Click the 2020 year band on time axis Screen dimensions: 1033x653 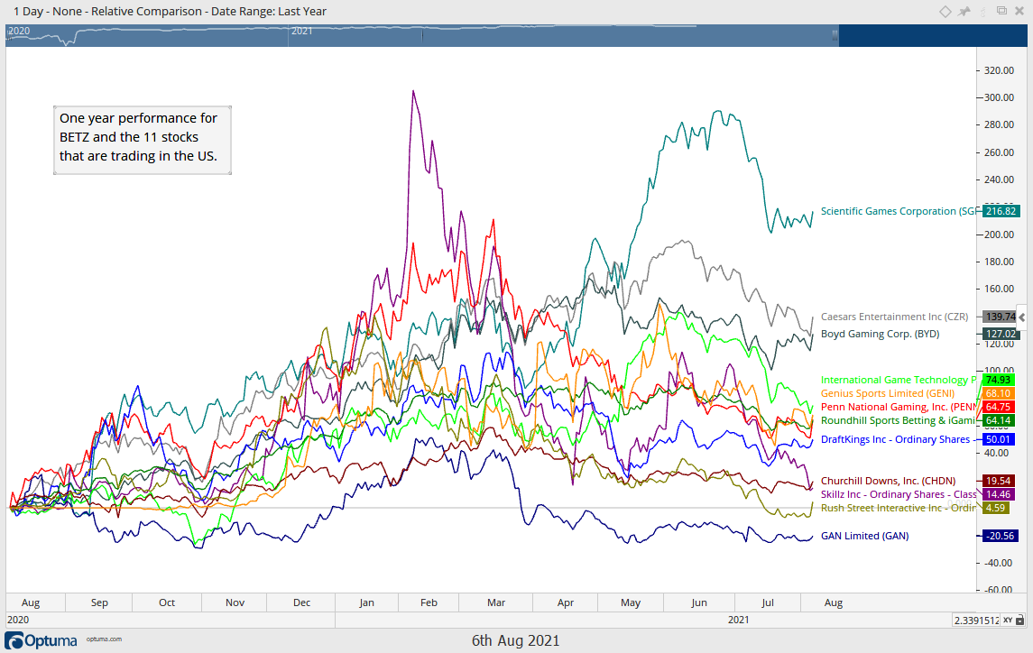[18, 620]
